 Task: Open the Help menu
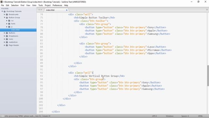point(66,5)
